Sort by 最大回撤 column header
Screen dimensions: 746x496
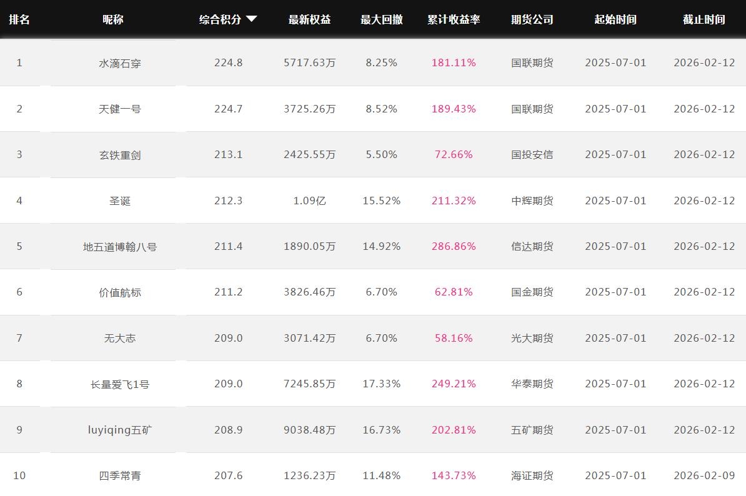pos(381,19)
